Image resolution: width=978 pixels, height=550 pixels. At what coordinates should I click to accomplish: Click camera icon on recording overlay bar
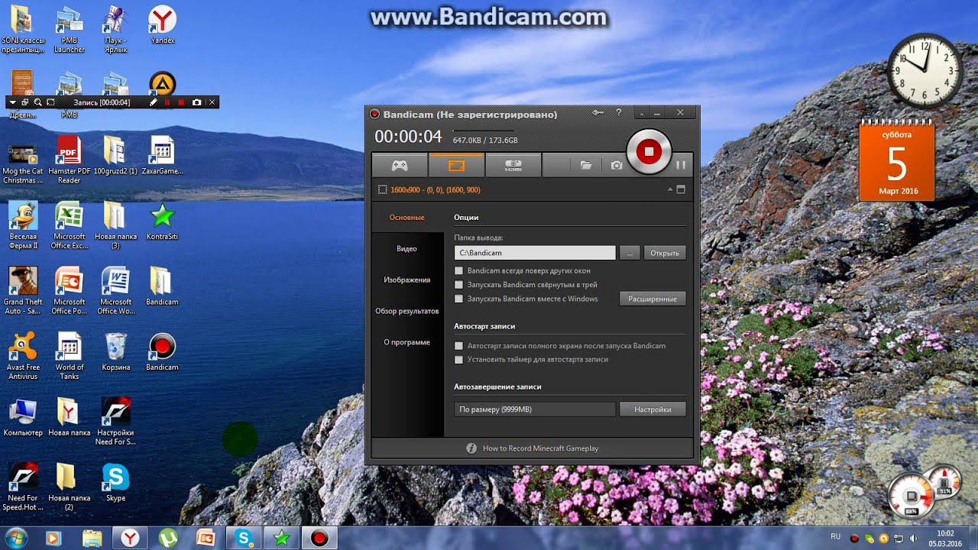196,102
